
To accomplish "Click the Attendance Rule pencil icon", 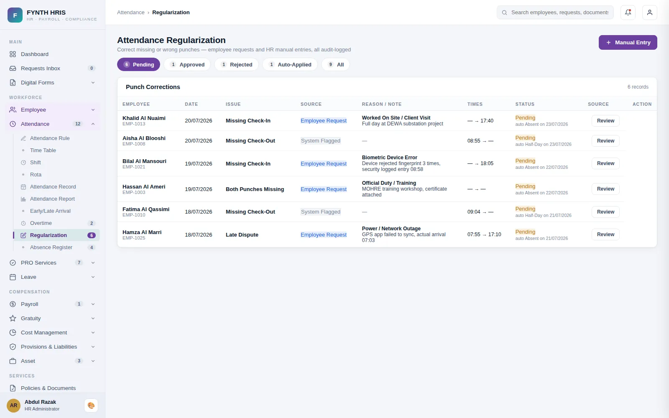I will [23, 138].
